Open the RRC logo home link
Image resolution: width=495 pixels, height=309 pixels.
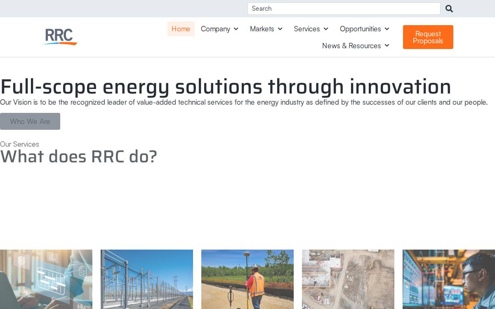pos(60,37)
